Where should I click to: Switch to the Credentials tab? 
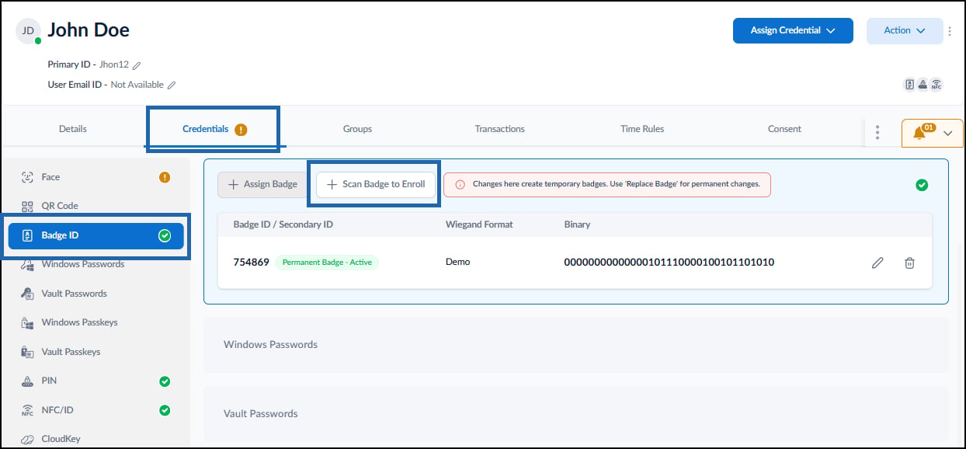tap(214, 129)
